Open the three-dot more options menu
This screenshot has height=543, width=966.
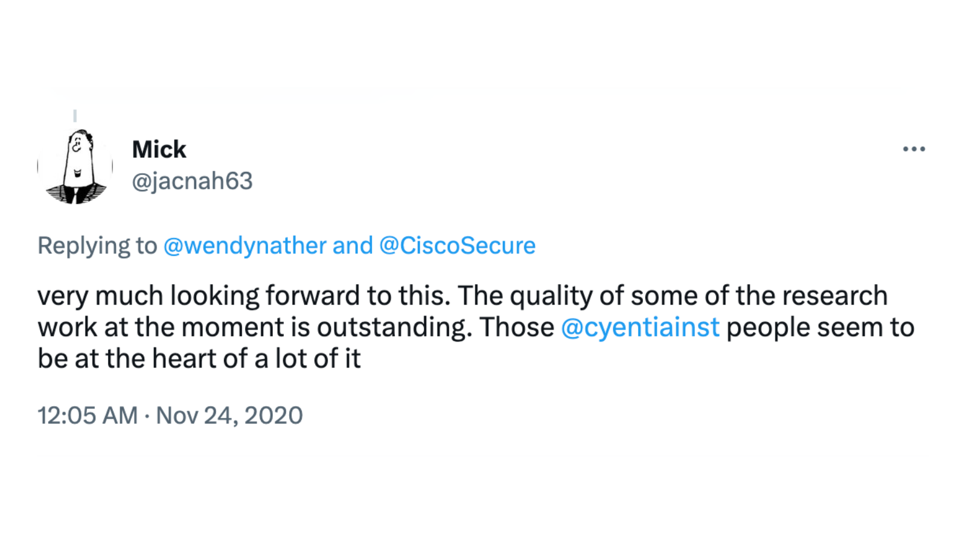click(x=913, y=149)
